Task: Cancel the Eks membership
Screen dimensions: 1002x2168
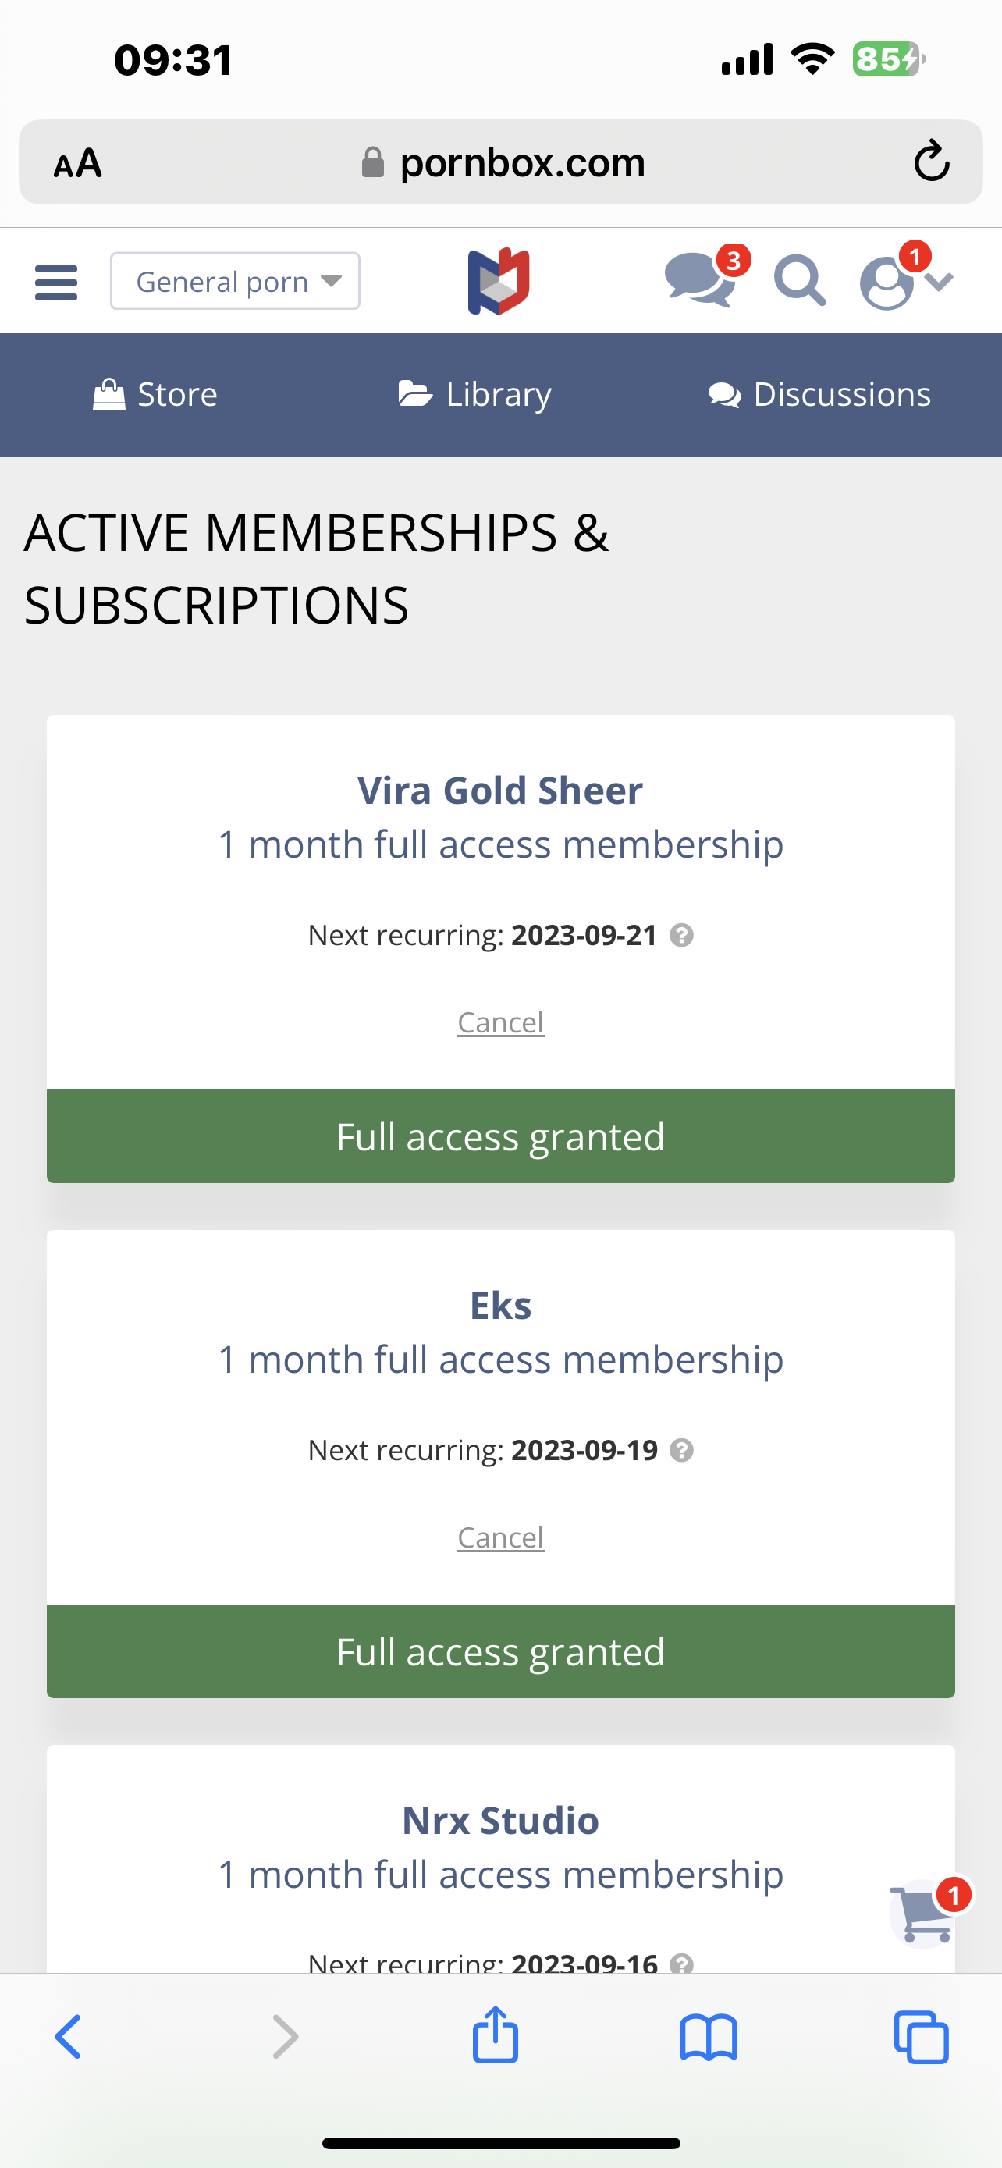Action: pos(500,1537)
